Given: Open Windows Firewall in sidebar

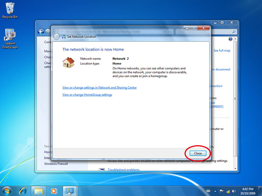Looking at the screenshot, I should point(56,164).
